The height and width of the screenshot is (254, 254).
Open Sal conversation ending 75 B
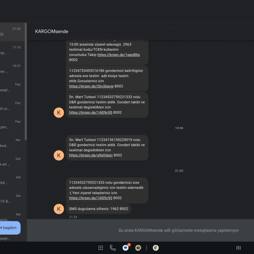tap(12, 199)
